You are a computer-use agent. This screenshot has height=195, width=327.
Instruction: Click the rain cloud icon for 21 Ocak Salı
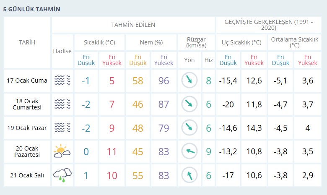tap(62, 175)
